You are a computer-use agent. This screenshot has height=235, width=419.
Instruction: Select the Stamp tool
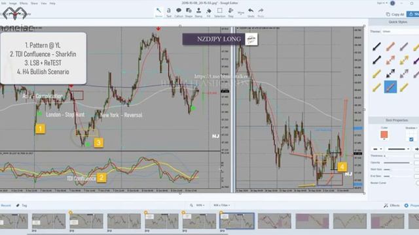point(198,12)
